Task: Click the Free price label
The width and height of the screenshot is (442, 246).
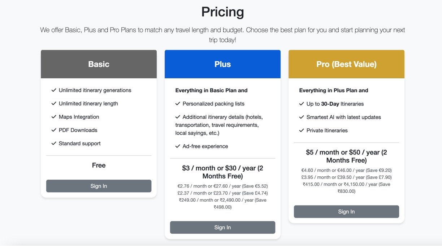Action: [x=99, y=166]
